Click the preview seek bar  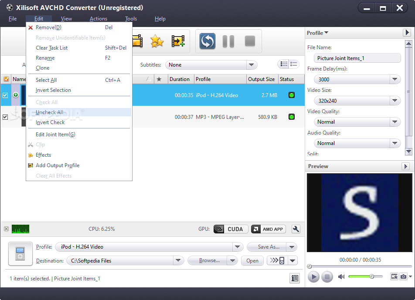[x=359, y=266]
